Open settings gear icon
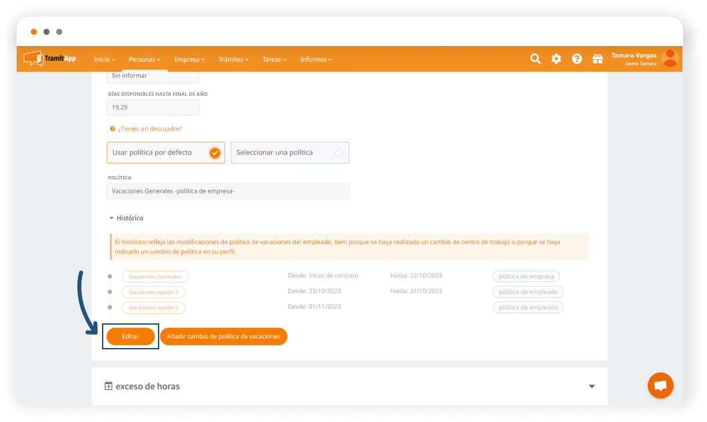 click(x=556, y=59)
